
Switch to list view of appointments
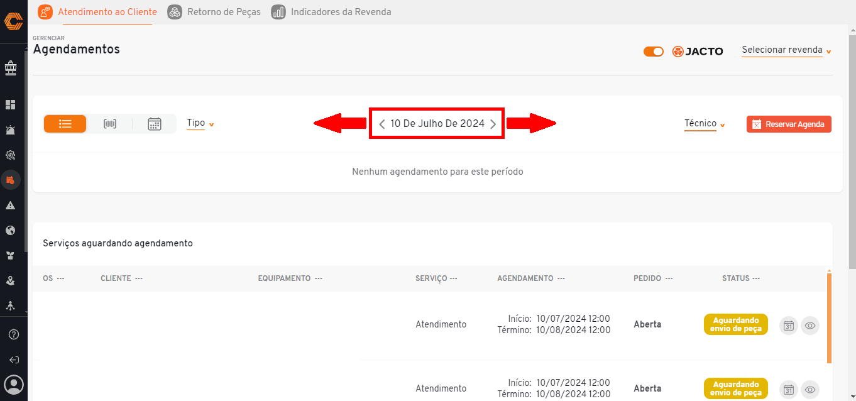pyautogui.click(x=65, y=124)
